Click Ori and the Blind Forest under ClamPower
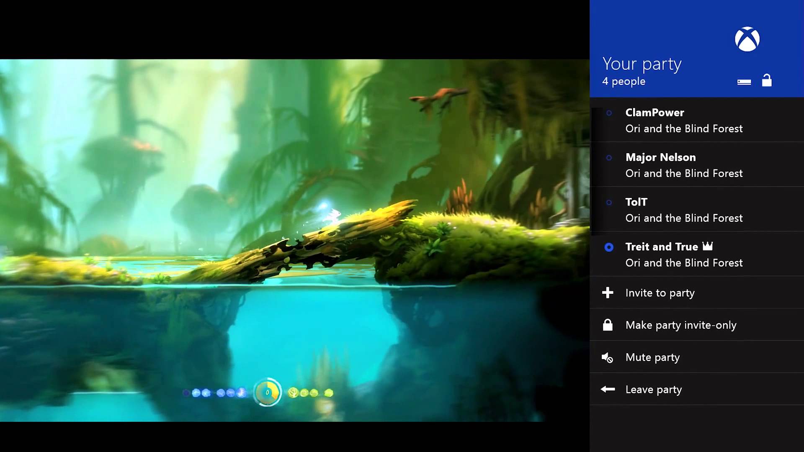This screenshot has width=804, height=452. click(x=684, y=128)
